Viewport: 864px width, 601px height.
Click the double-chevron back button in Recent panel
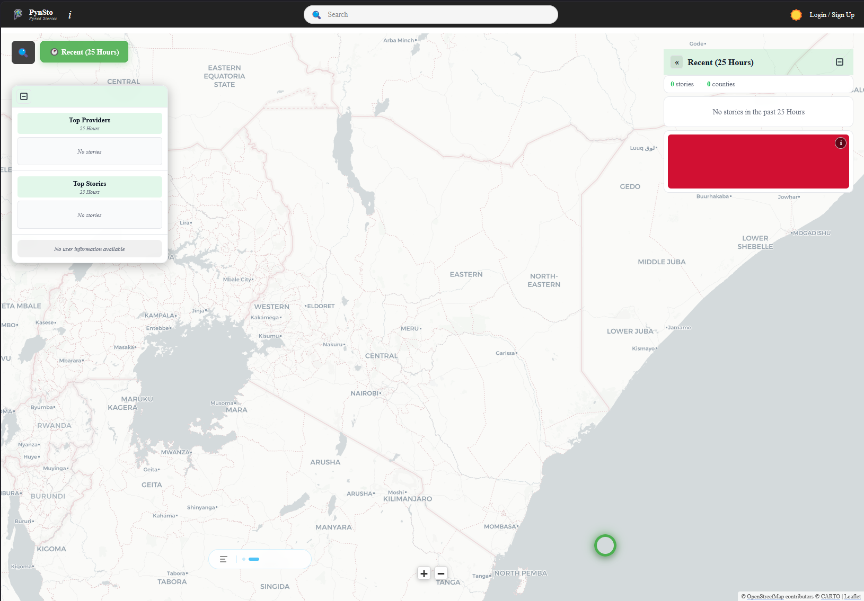(677, 62)
